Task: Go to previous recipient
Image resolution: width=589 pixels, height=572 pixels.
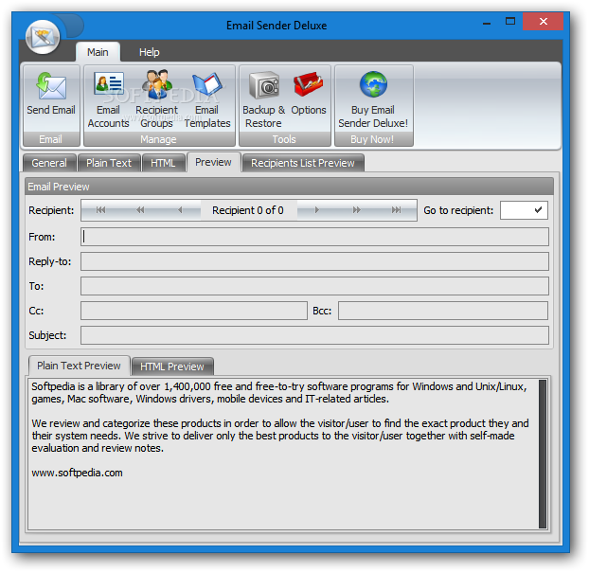Action: 180,210
